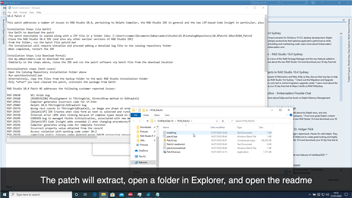Viewport: 352px width, 198px height.
Task: Open OneDrive in navigation pane
Action: (143, 151)
